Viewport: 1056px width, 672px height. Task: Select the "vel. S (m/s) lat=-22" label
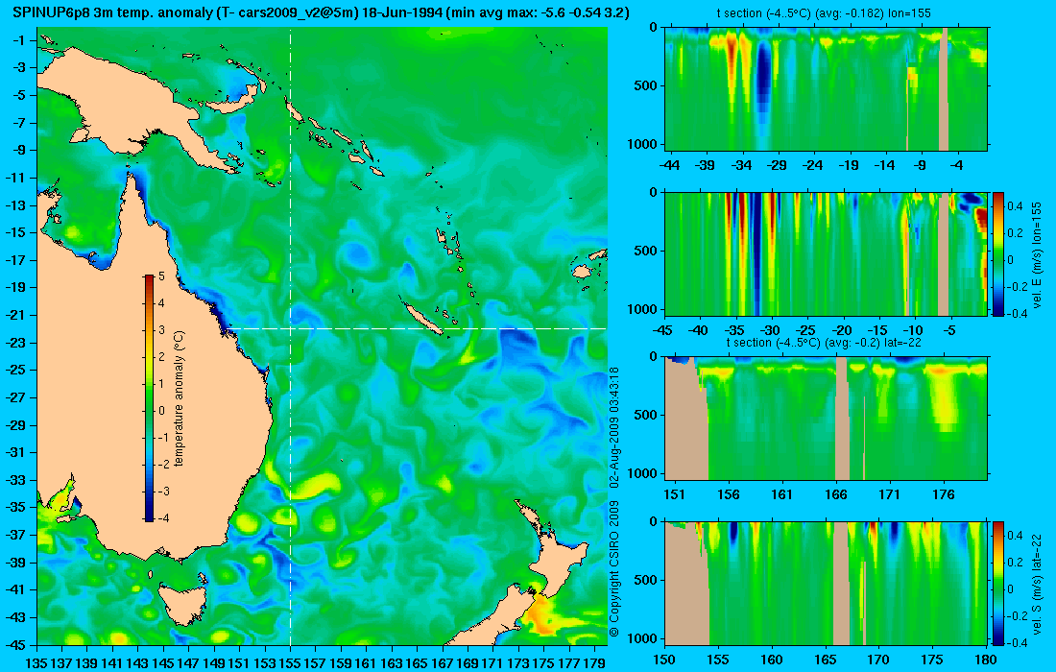pos(1037,583)
